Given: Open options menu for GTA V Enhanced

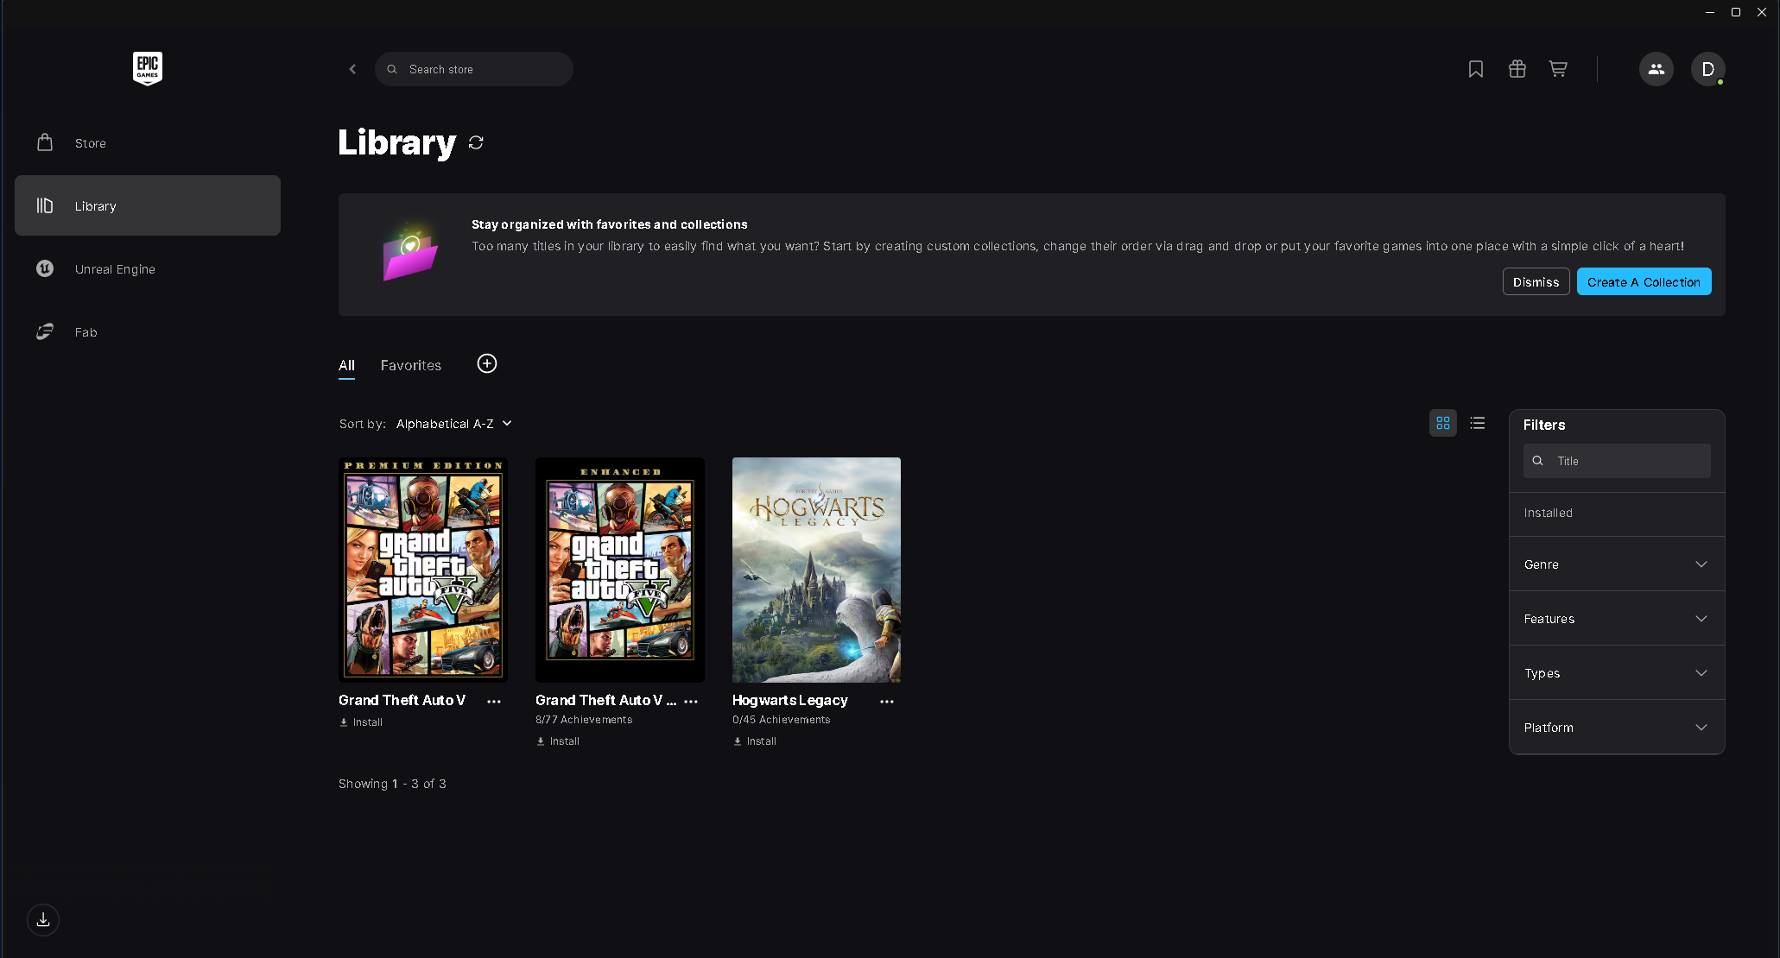Looking at the screenshot, I should tap(691, 702).
